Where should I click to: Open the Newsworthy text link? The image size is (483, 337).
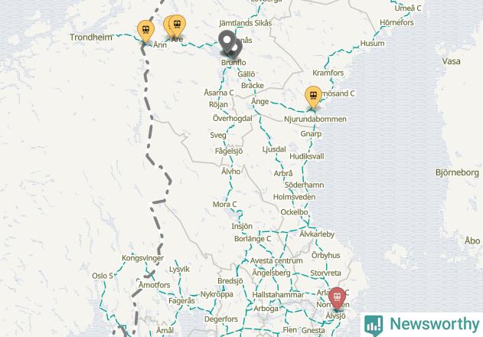434,324
